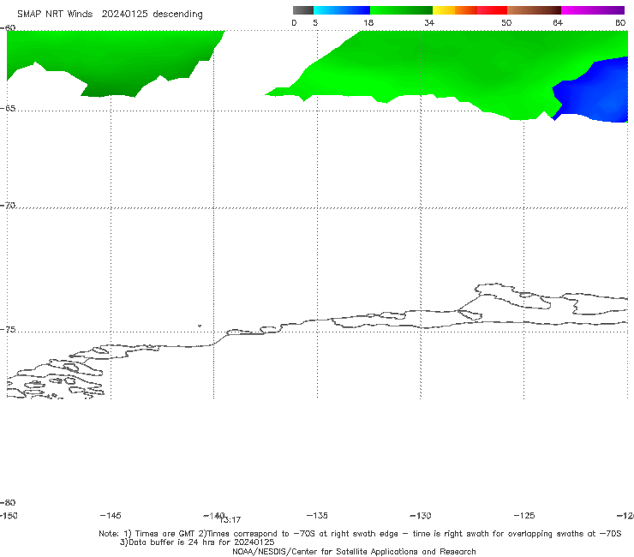Screen dimensions: 634x557
Task: Click the color bar label 34
Action: click(429, 23)
